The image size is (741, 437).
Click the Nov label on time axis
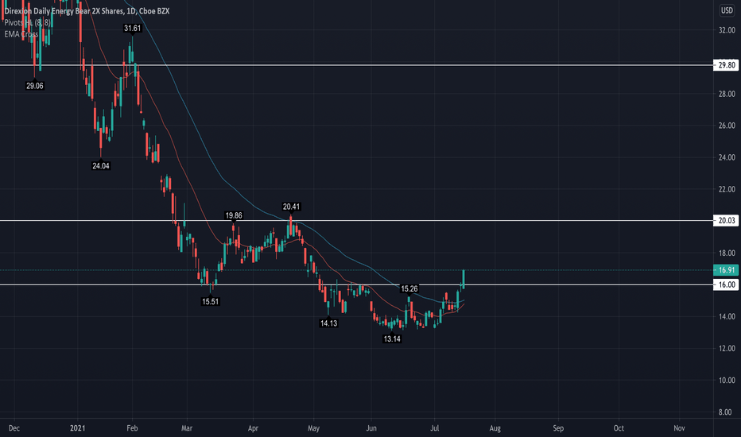(x=679, y=428)
